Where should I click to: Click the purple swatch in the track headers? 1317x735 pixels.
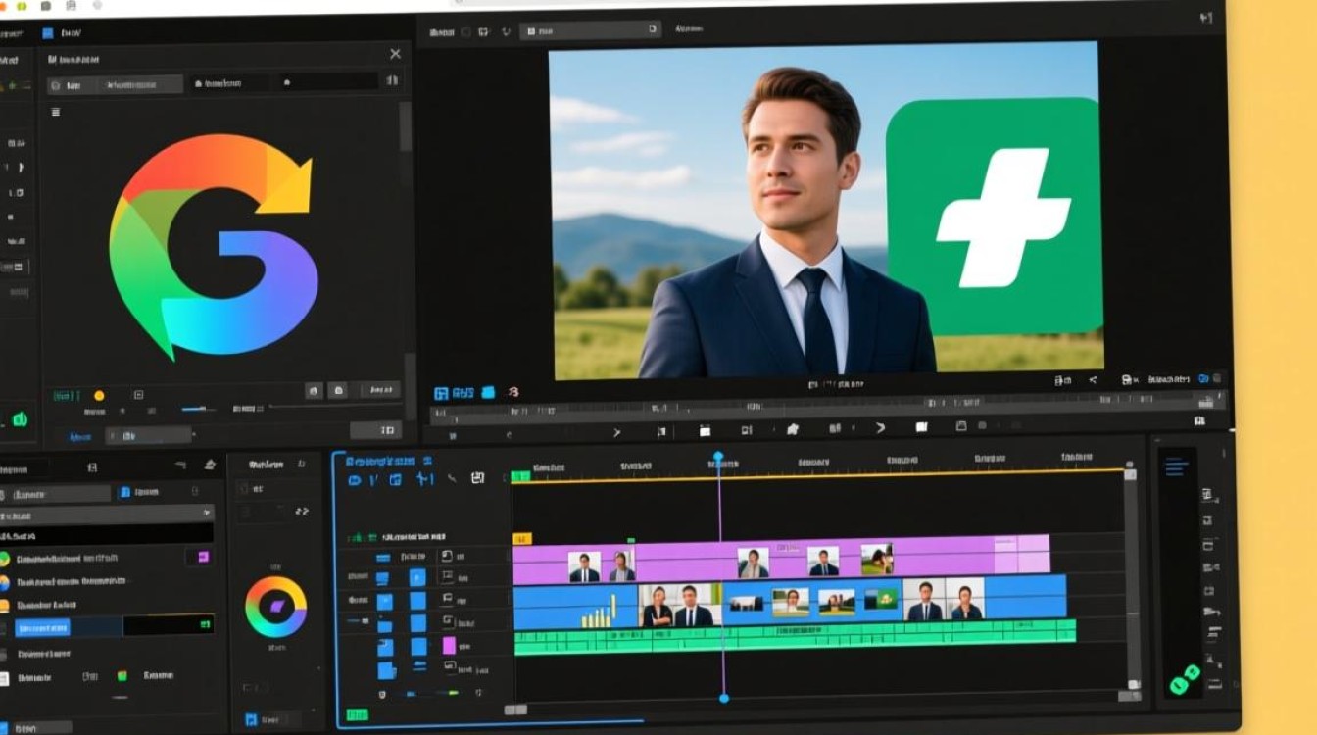449,646
